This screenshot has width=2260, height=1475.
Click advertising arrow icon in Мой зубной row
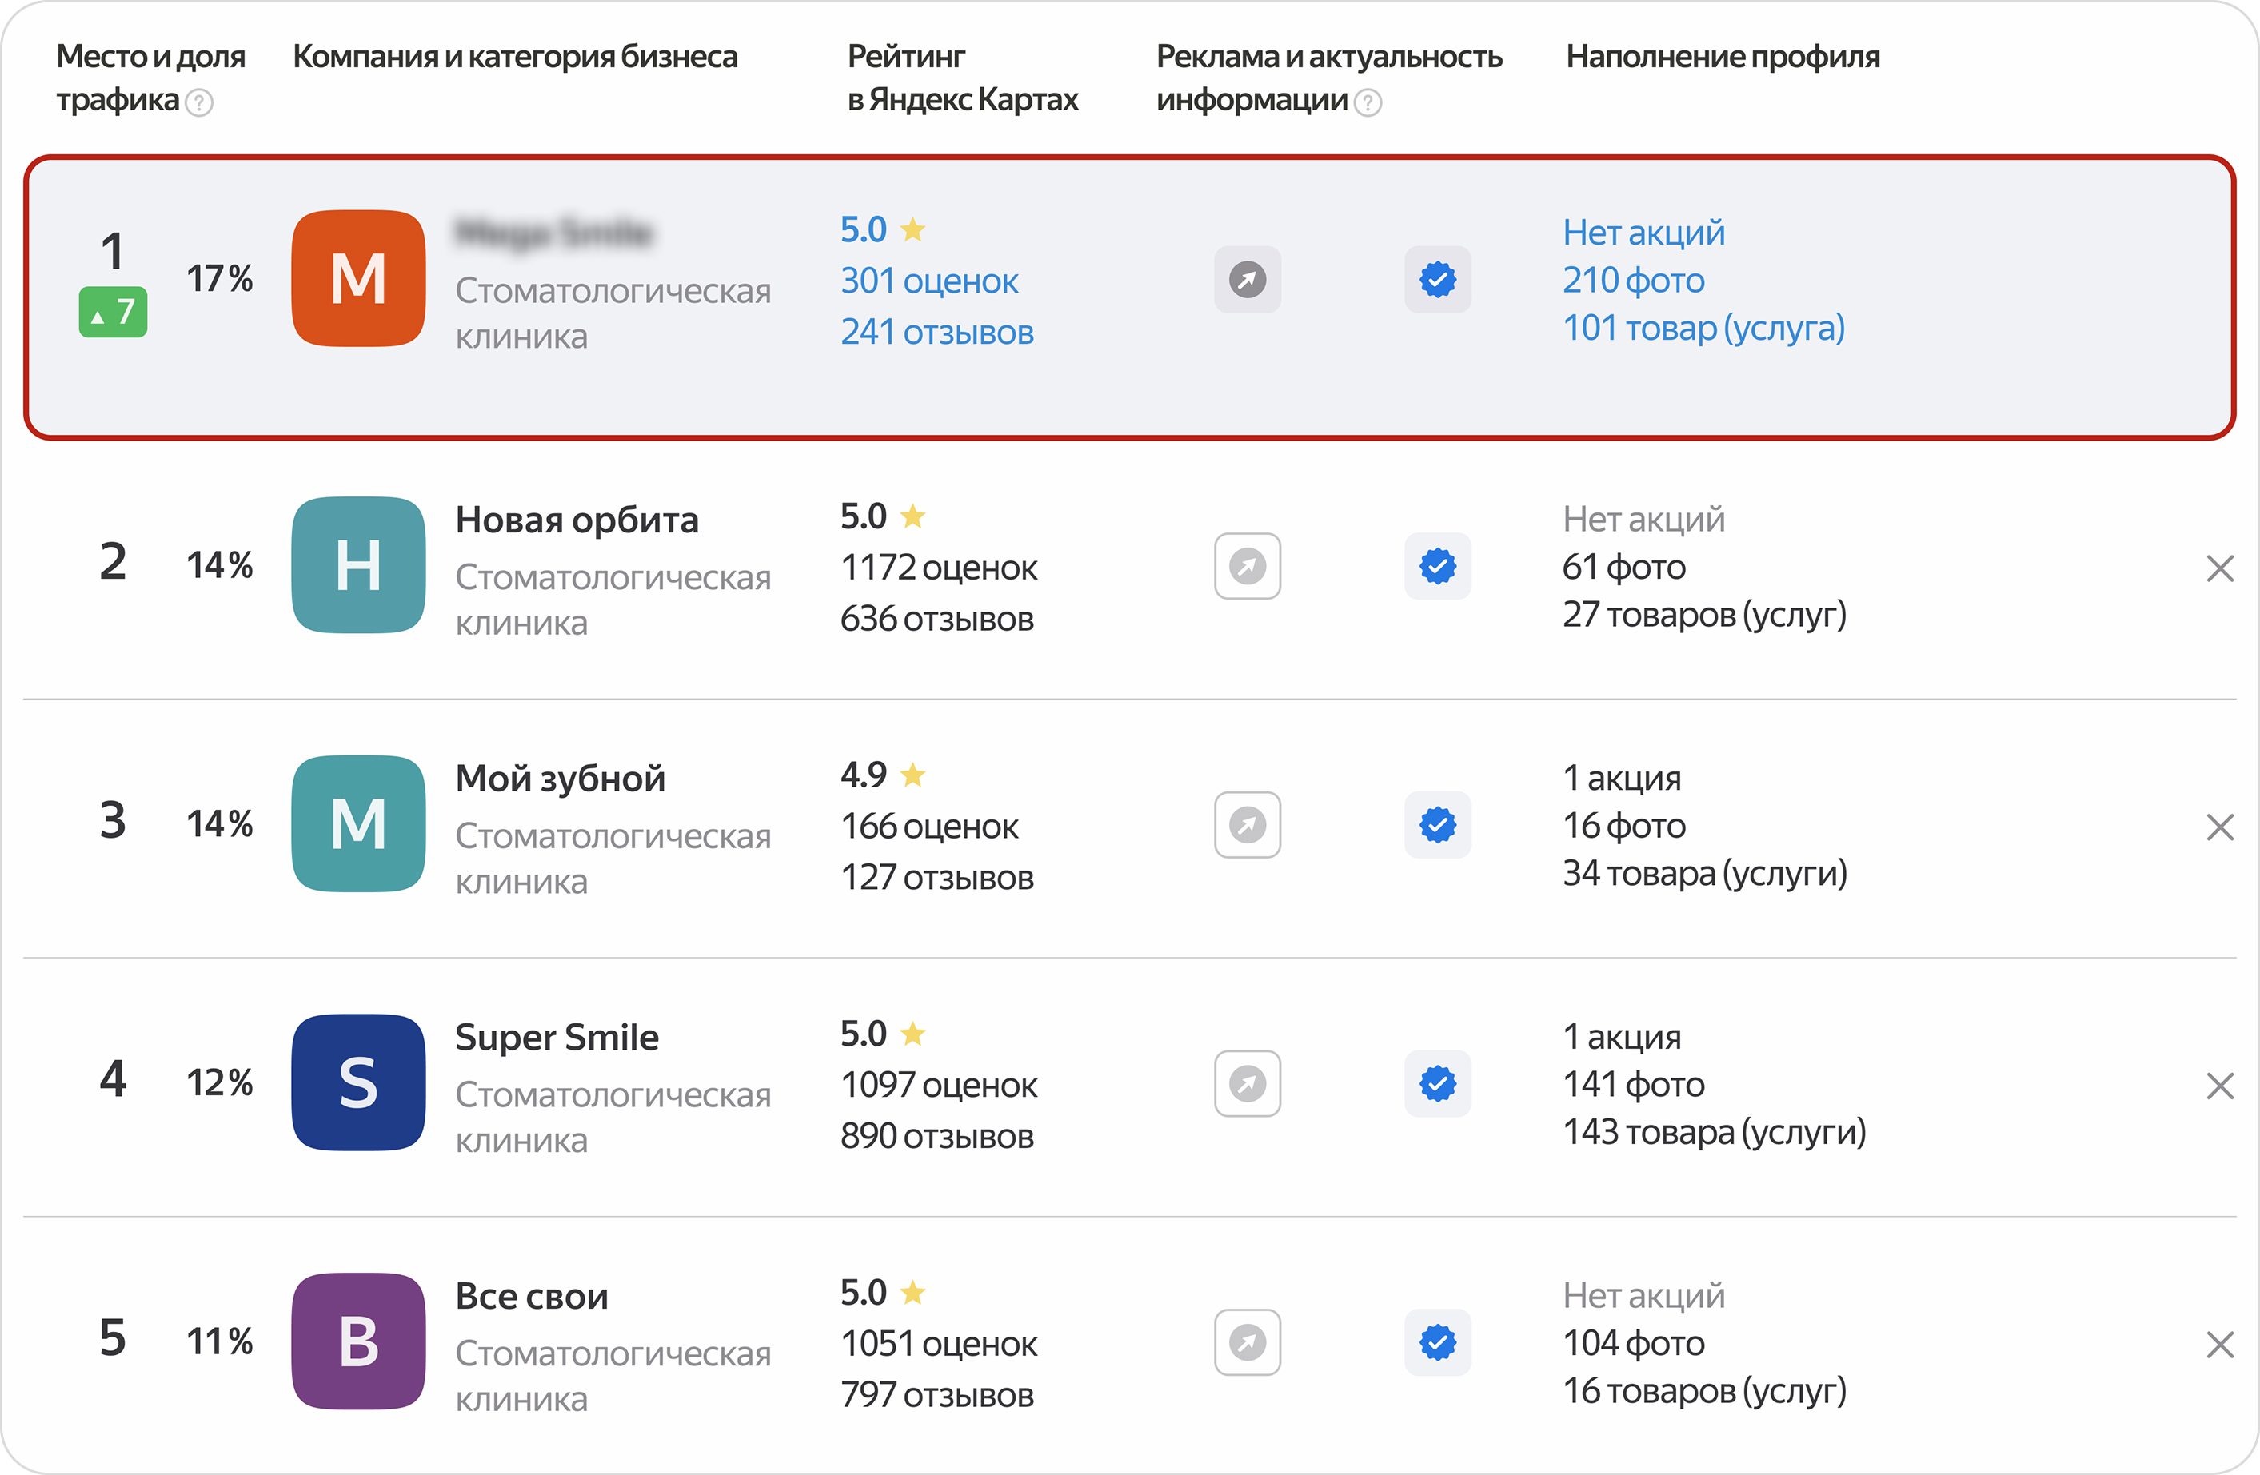pyautogui.click(x=1247, y=825)
